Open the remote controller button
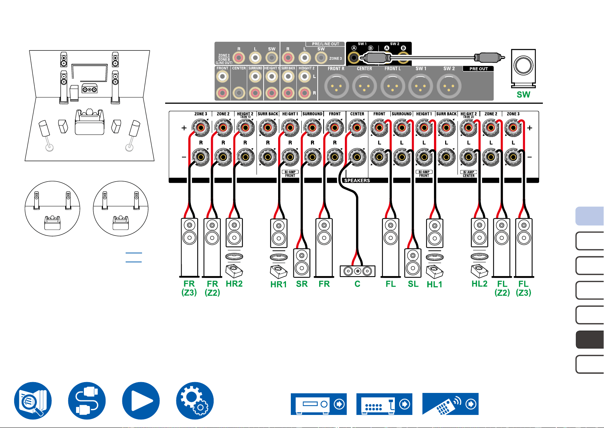 point(450,404)
